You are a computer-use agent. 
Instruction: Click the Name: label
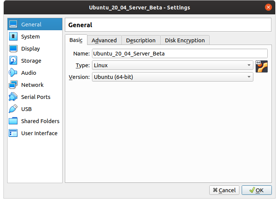(x=81, y=54)
